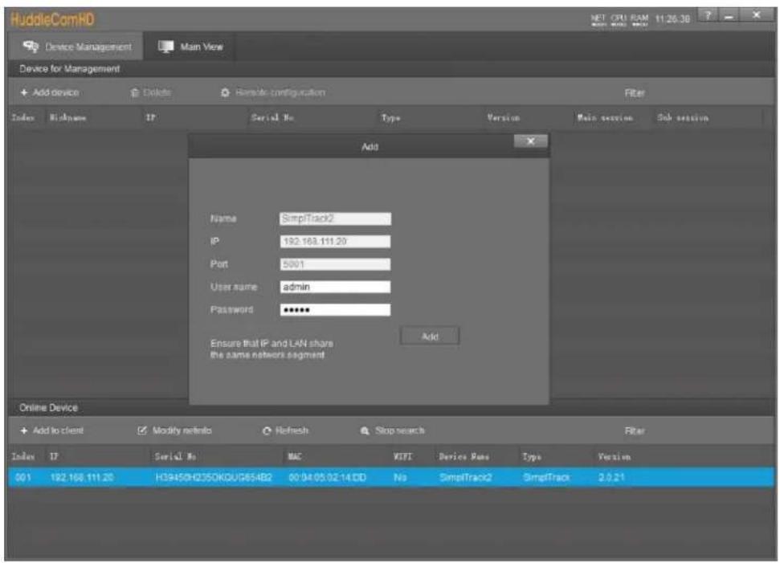Viewport: 780px width, 563px height.
Task: Click the IP address input field
Action: [335, 242]
